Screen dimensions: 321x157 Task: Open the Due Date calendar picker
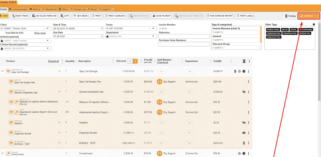click(x=102, y=36)
